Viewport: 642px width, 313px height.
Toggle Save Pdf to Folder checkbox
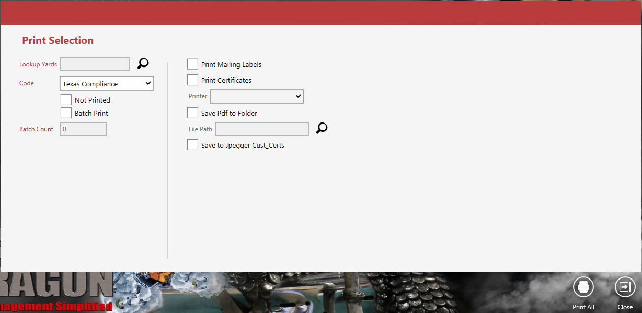point(192,113)
